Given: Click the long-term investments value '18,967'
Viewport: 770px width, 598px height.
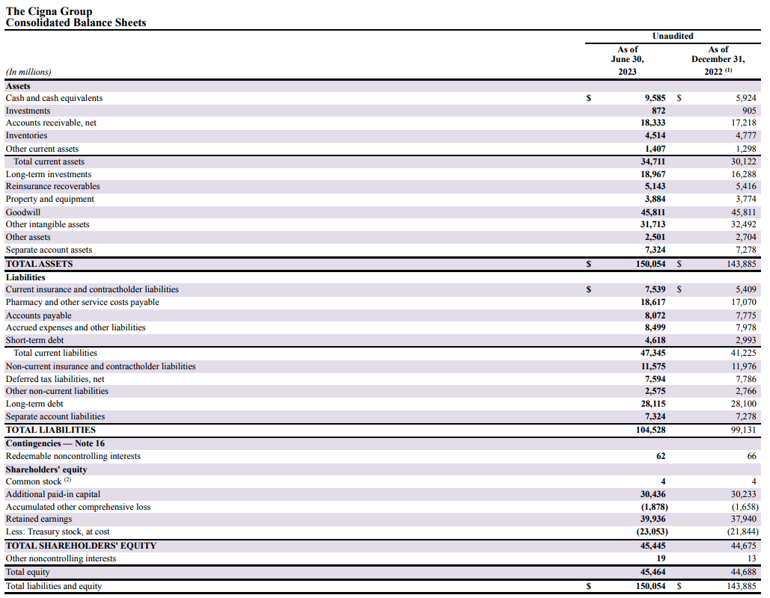Looking at the screenshot, I should coord(653,174).
